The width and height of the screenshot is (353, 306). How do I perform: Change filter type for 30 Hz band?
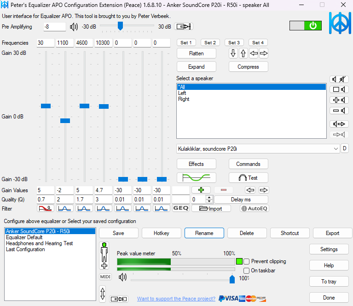coord(46,208)
